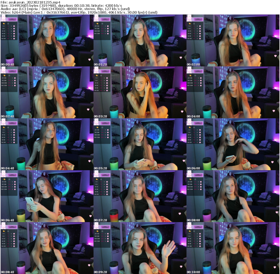280x274 pixels.
Task: Select the clock icon beside the coin
Action: tap(8, 23)
